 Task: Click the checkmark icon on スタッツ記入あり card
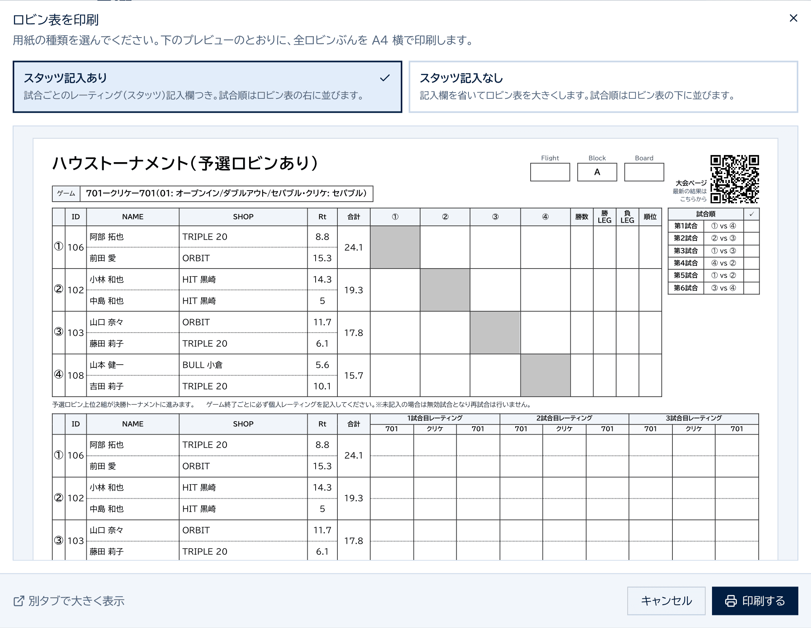pos(385,78)
